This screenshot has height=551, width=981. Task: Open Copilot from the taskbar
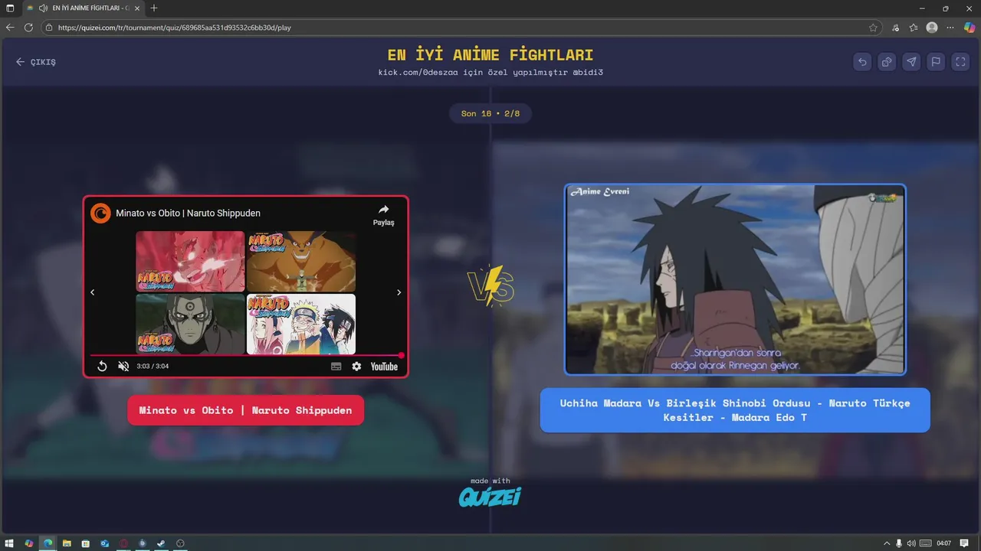(x=28, y=543)
